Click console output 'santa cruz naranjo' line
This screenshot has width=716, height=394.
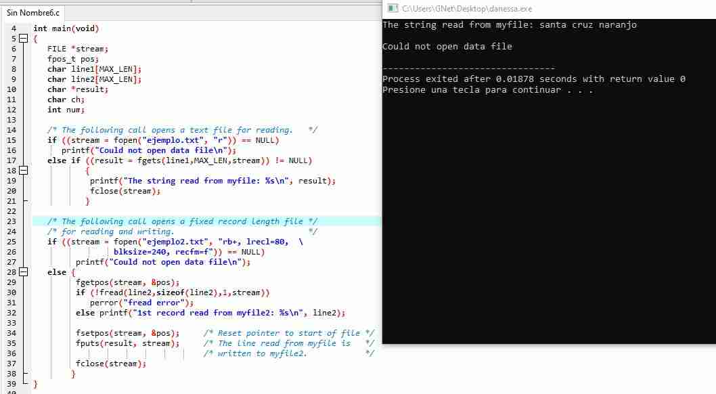[510, 24]
